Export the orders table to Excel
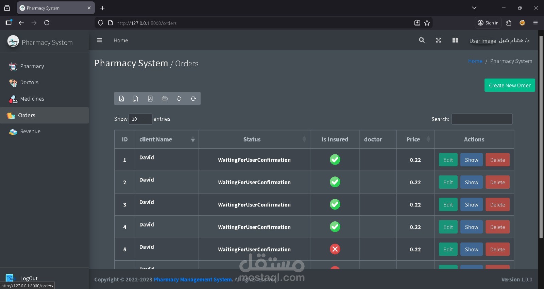Image resolution: width=544 pixels, height=289 pixels. tap(121, 99)
